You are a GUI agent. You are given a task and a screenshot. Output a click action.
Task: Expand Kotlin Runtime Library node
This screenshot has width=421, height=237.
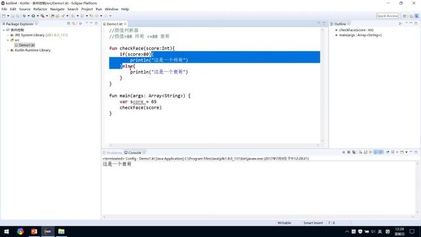(8, 50)
